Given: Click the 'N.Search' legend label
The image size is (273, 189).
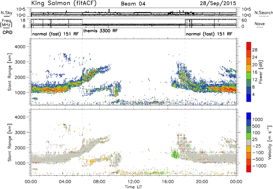Looking at the screenshot, I should pos(263,13).
